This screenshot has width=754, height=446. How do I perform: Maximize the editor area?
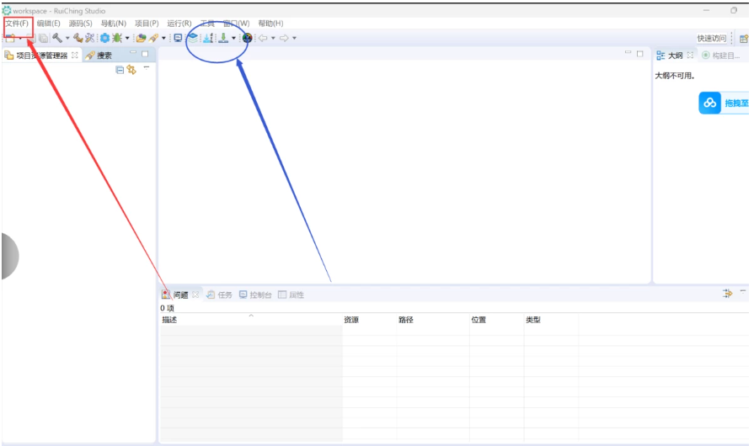[x=639, y=54]
